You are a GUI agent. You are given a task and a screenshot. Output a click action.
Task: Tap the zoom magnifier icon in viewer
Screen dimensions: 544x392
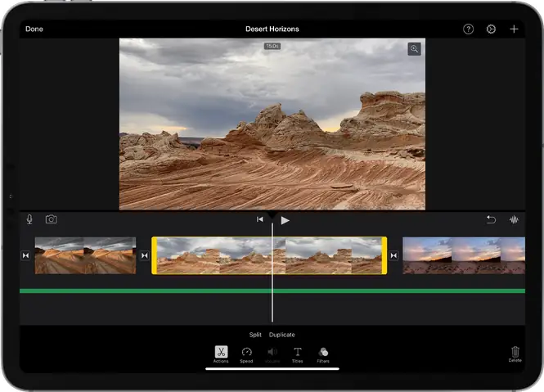coord(414,49)
